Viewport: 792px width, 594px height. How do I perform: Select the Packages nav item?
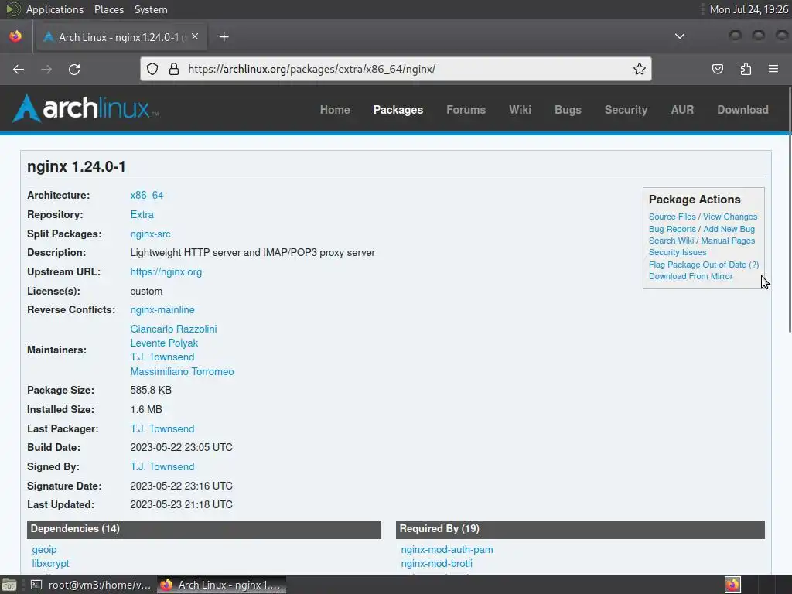tap(398, 110)
